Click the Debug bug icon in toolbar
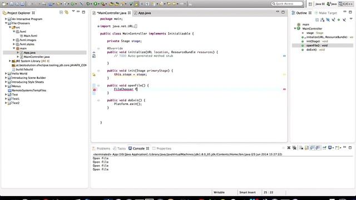Screen dimensions: 356x200 click(x=88, y=4)
